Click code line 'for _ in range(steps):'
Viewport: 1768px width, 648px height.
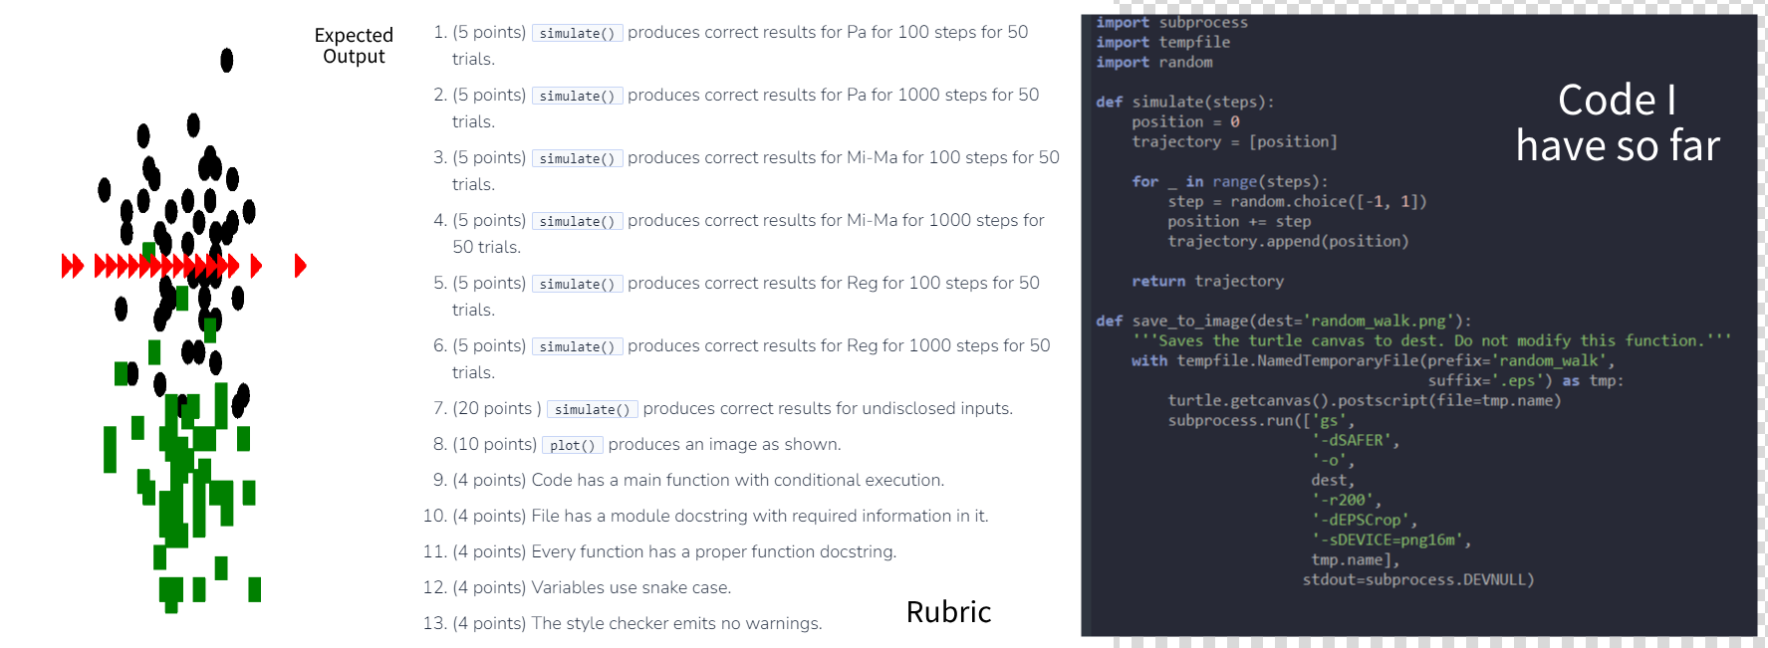(x=1230, y=181)
